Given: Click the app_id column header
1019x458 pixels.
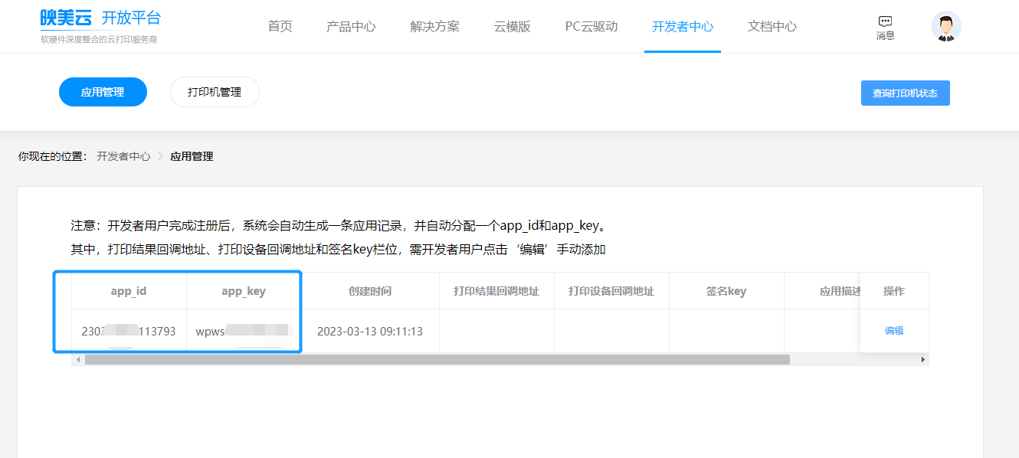Looking at the screenshot, I should (x=129, y=291).
